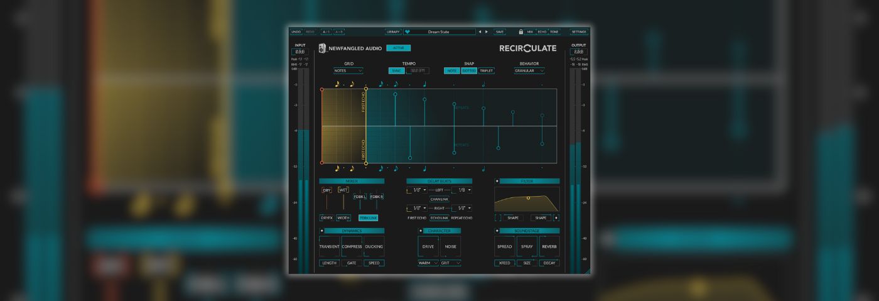879x301 pixels.
Task: Open the Left first echo 1/8 dropdown
Action: point(417,190)
